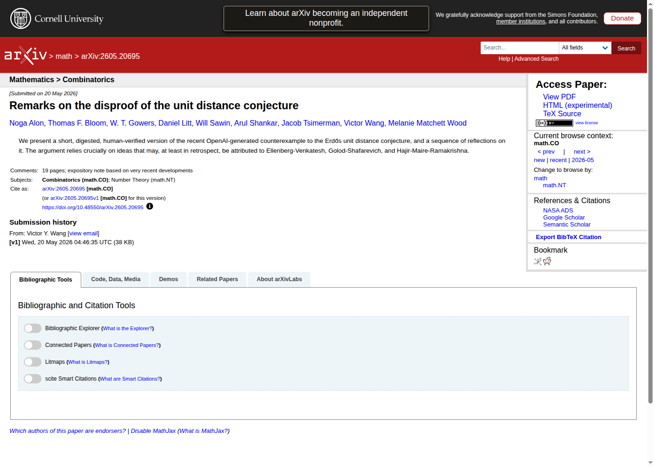
Task: Open author Thomas F. Bloom
Action: [77, 123]
